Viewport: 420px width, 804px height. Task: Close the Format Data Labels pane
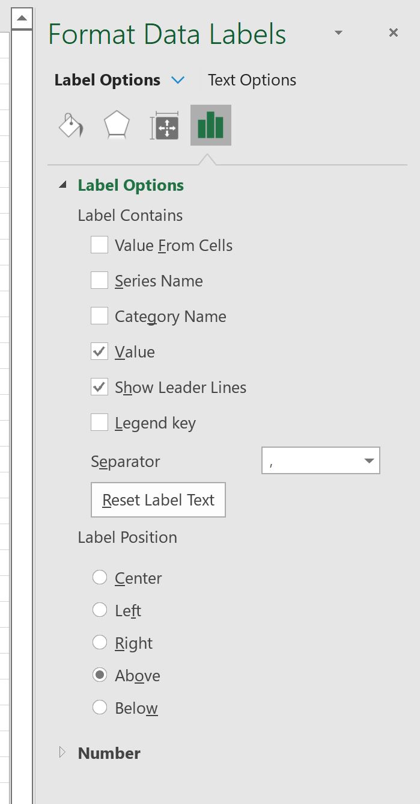point(394,33)
